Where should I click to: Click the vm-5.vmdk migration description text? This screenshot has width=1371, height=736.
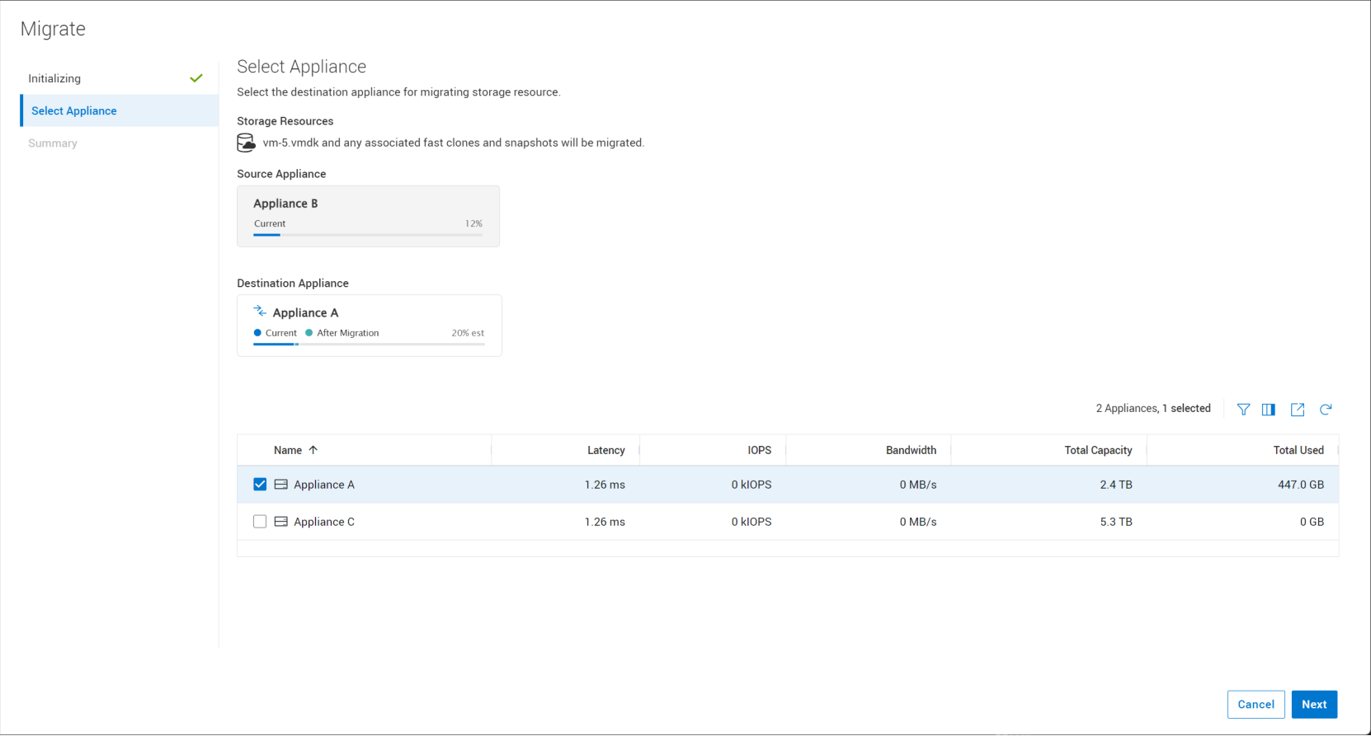click(454, 143)
